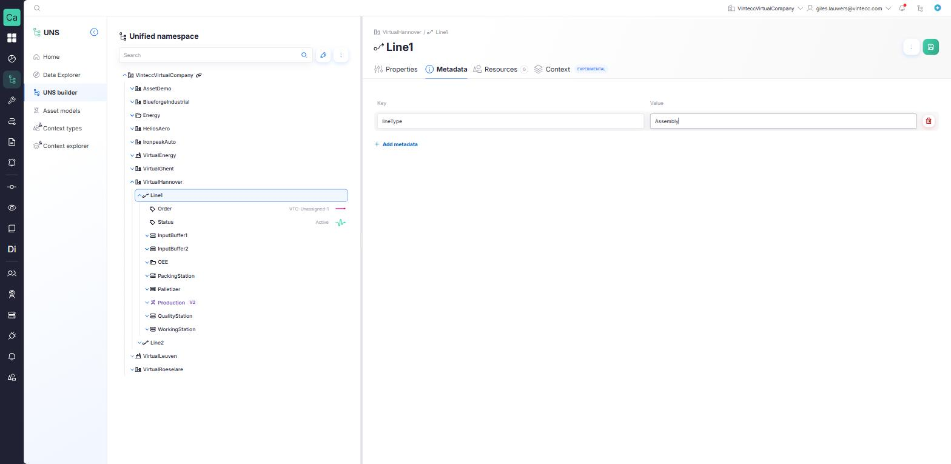This screenshot has width=951, height=464.
Task: Expand the VirtualLeuven node
Action: (x=132, y=356)
